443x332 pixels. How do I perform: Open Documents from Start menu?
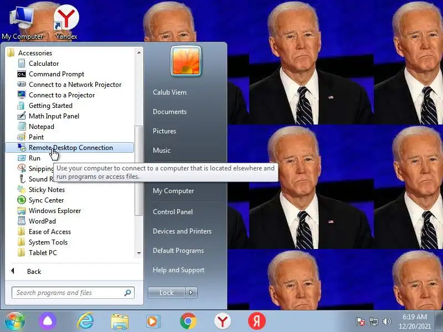pos(169,112)
